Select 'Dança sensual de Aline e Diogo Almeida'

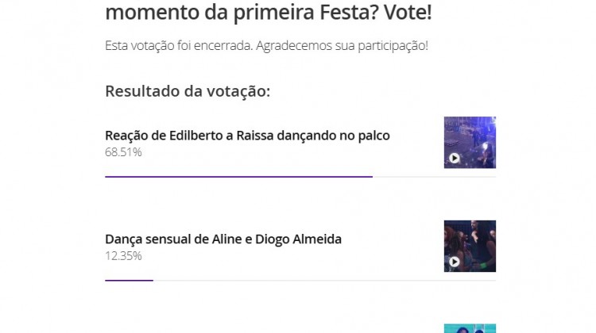coord(223,239)
